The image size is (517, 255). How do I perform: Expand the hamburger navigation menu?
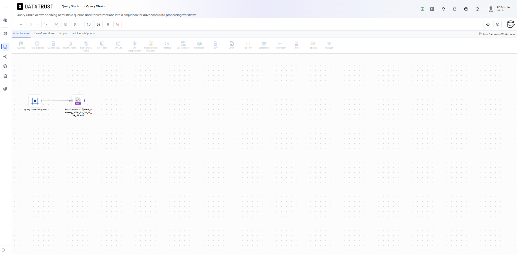point(6,7)
